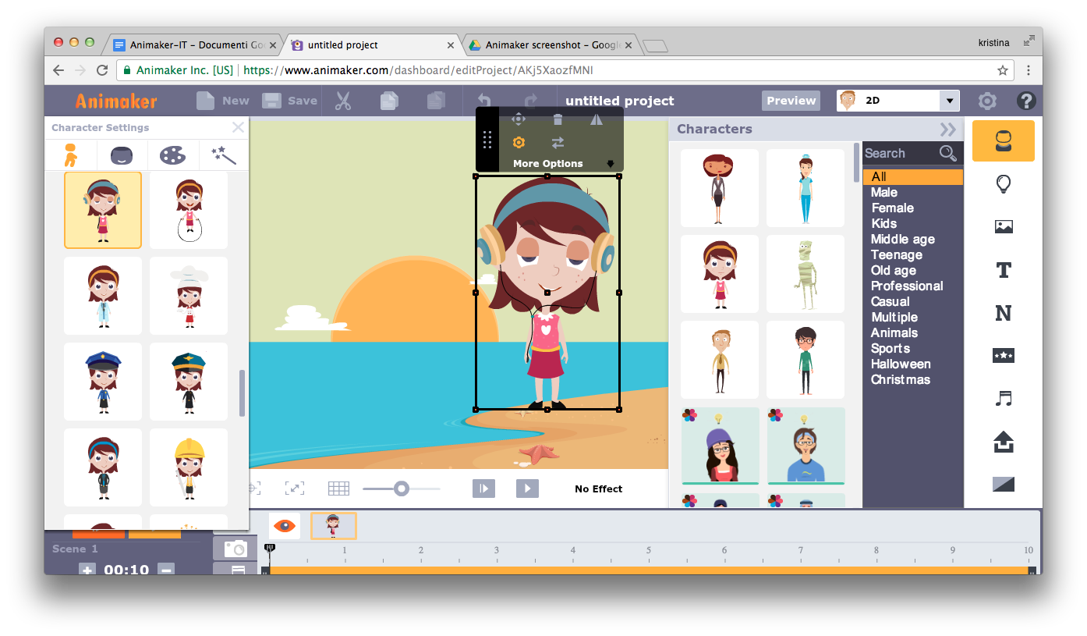The image size is (1087, 636).
Task: Click the girl thumbnail in timeline
Action: coord(334,525)
